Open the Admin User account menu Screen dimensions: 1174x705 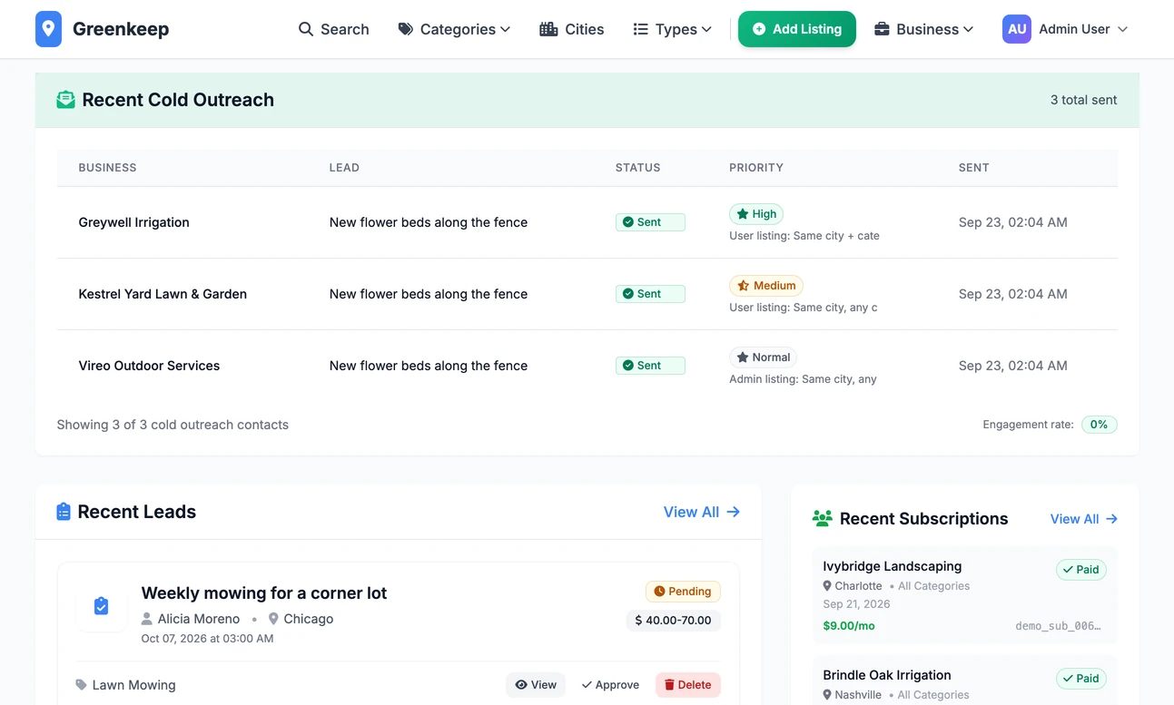[1066, 29]
